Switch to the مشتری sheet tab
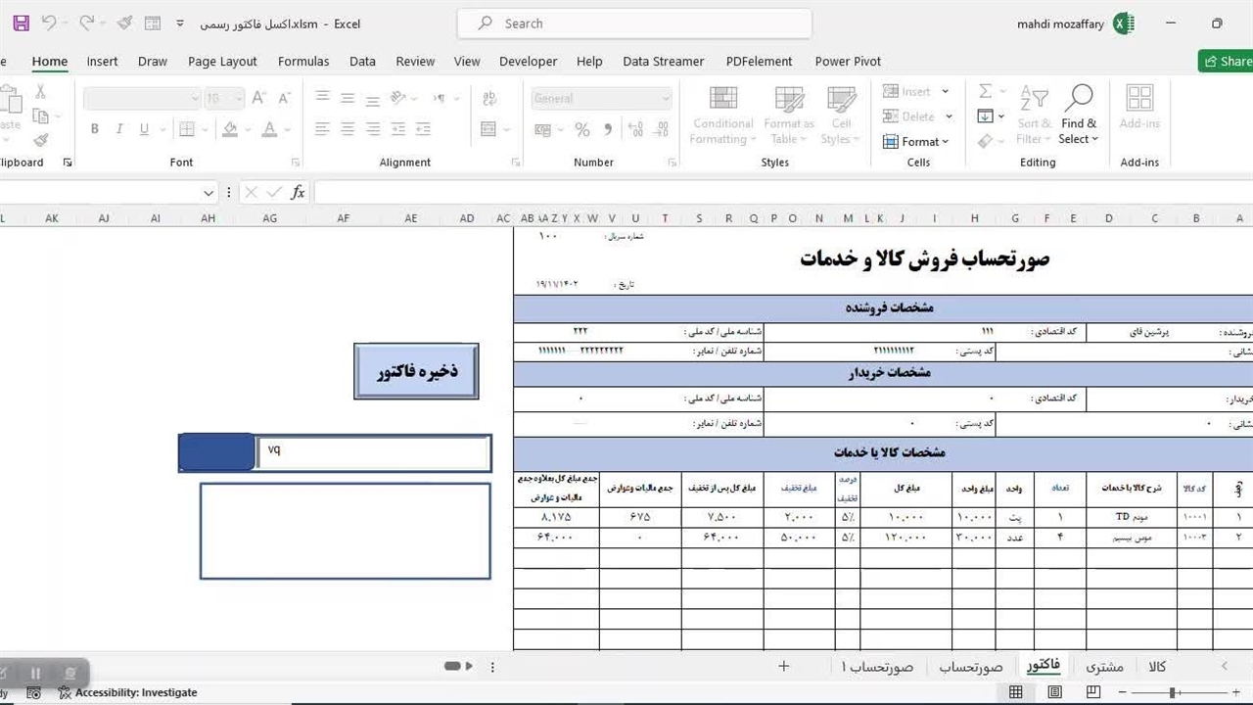The height and width of the screenshot is (705, 1253). click(x=1104, y=667)
